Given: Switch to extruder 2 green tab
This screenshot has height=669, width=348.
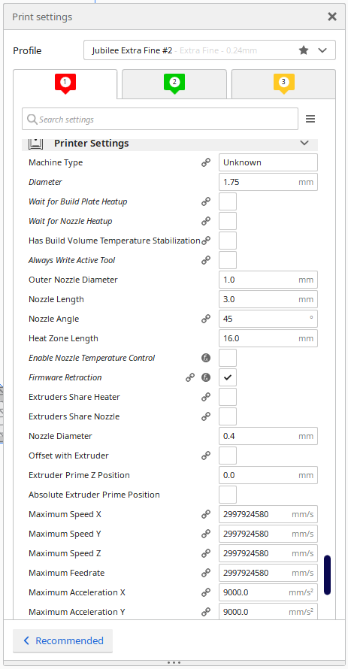Looking at the screenshot, I should tap(174, 83).
